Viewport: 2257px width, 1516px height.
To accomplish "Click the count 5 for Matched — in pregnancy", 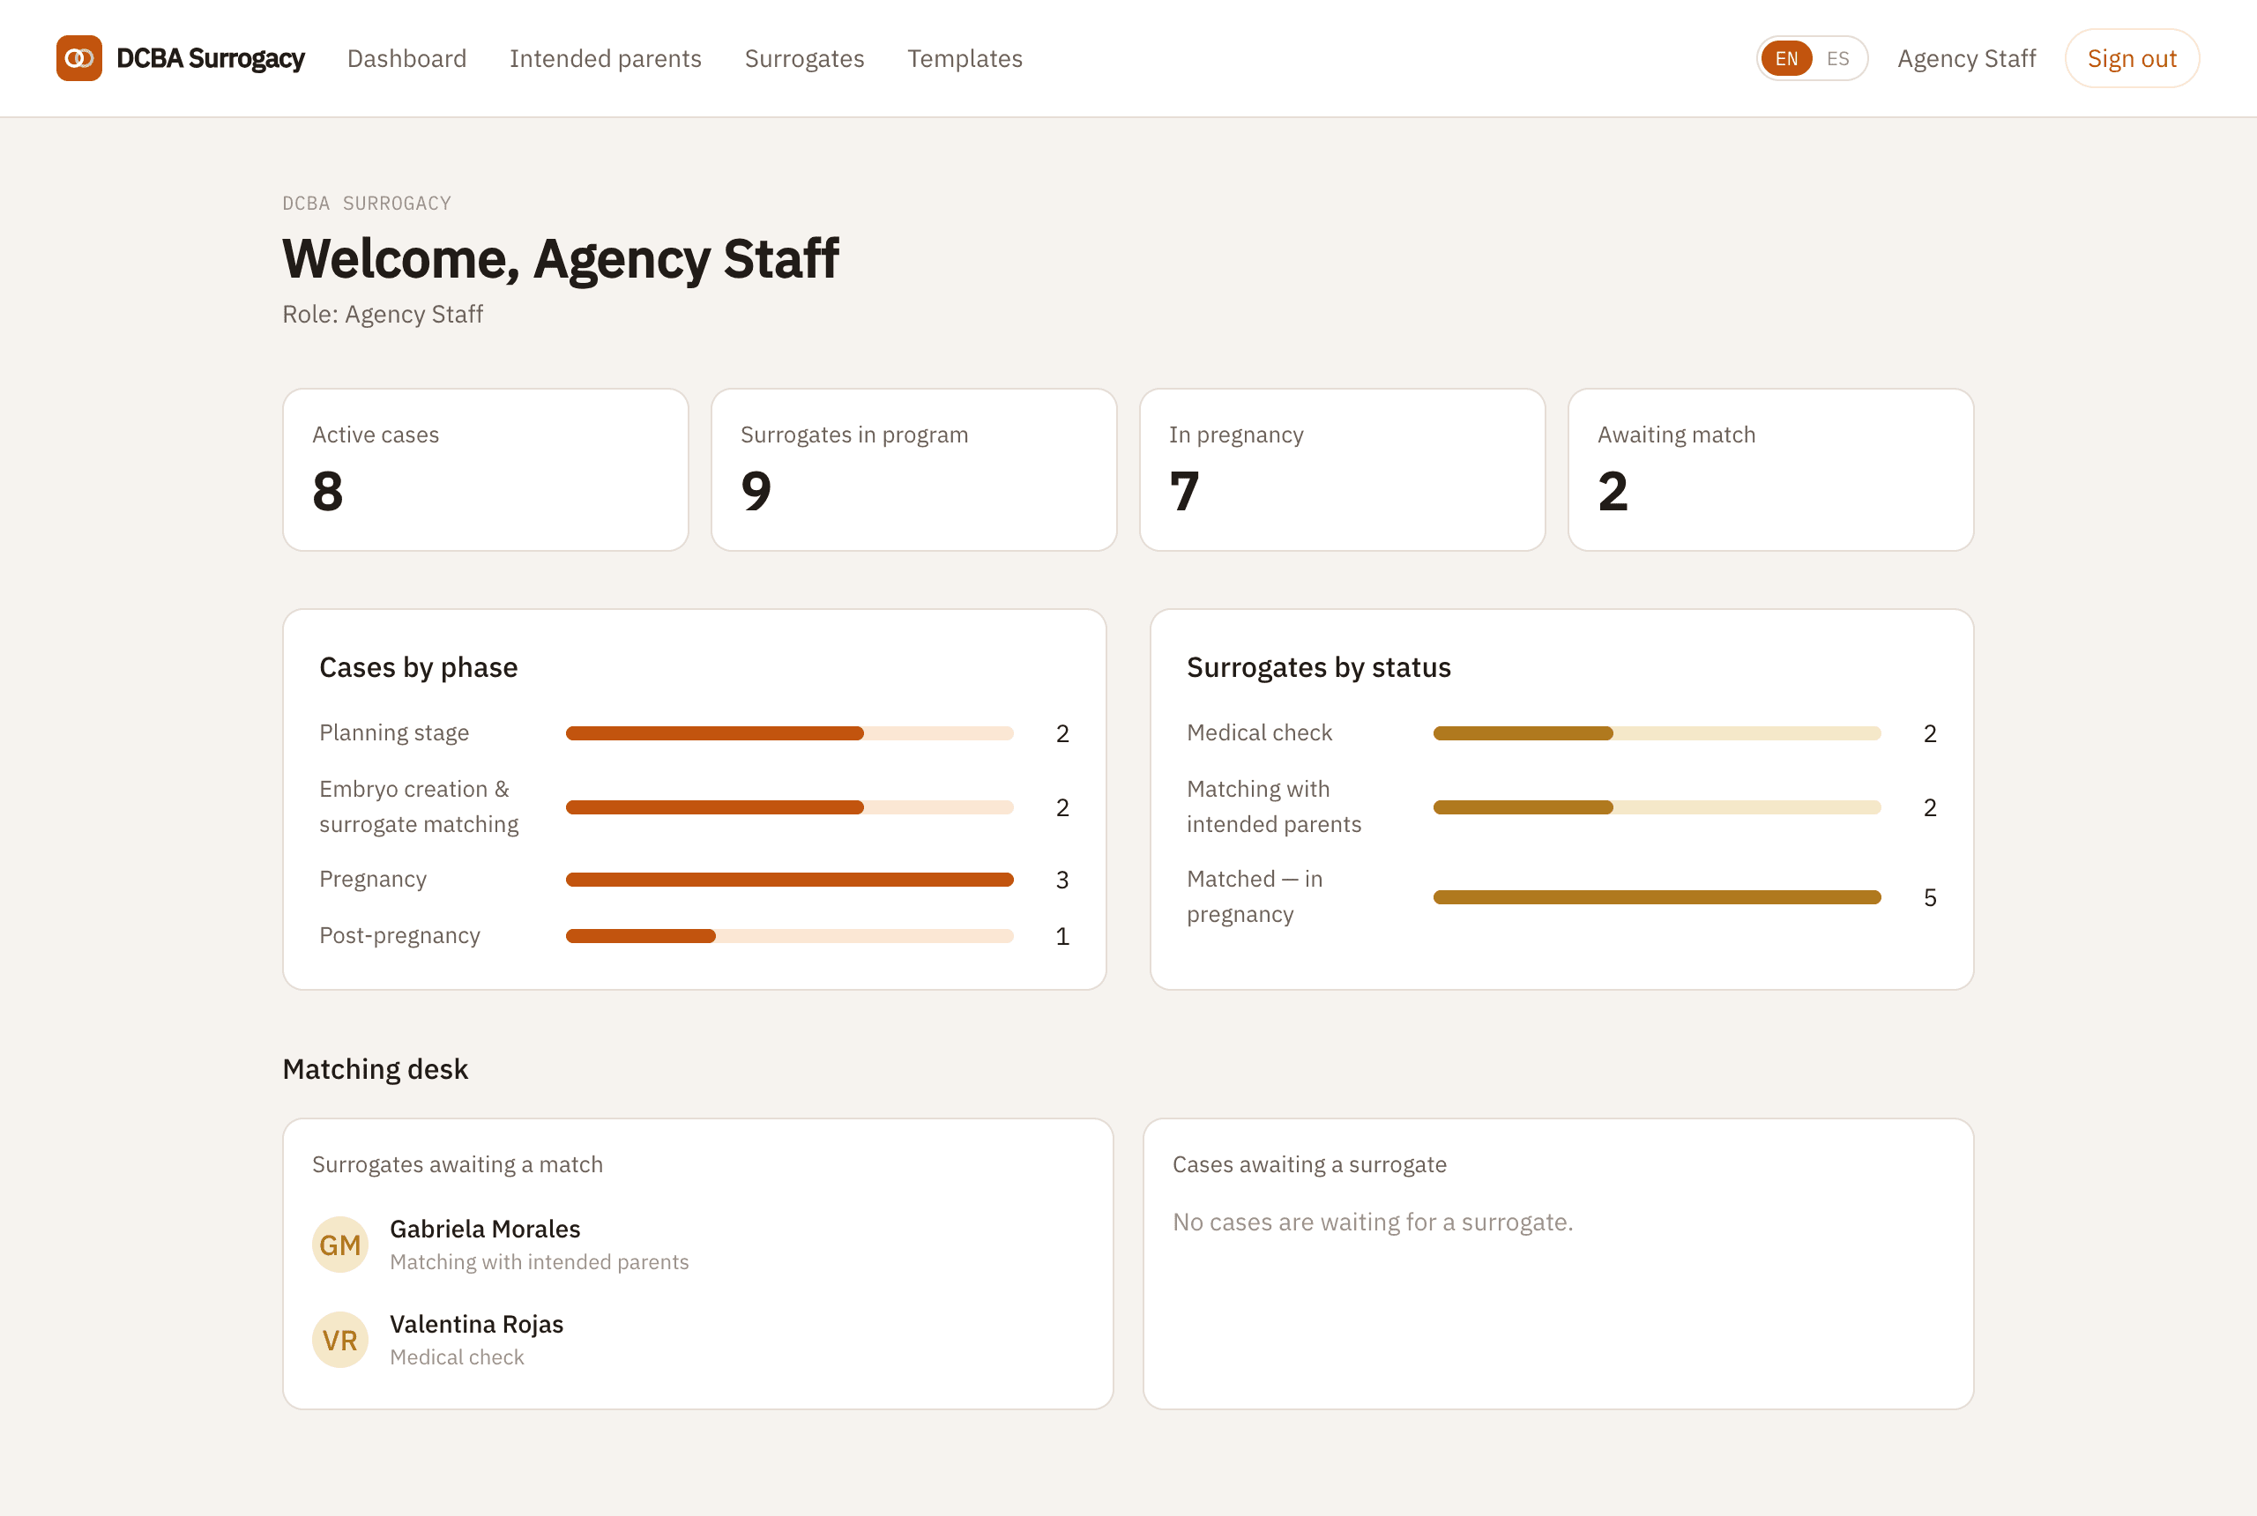I will click(1929, 898).
